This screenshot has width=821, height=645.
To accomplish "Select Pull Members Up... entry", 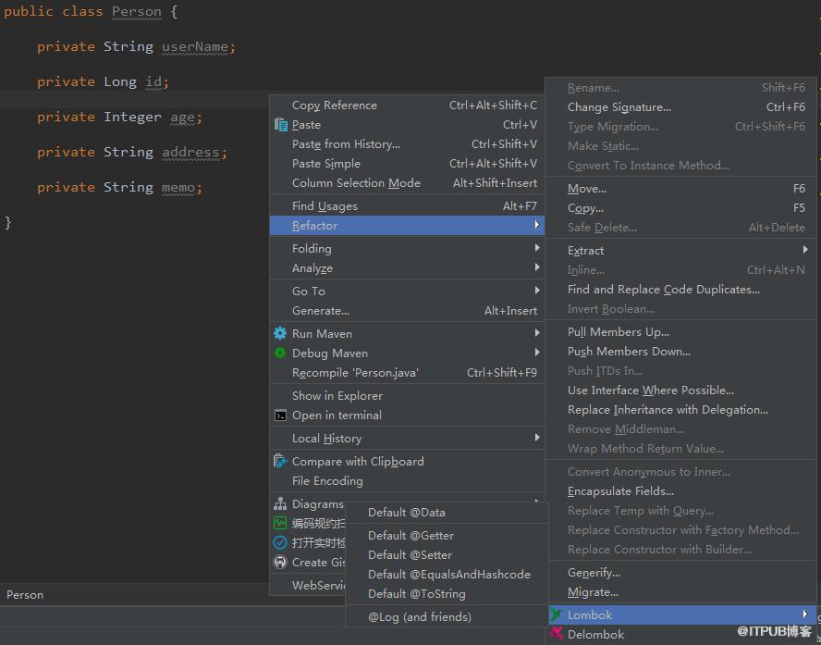I will 681,331.
